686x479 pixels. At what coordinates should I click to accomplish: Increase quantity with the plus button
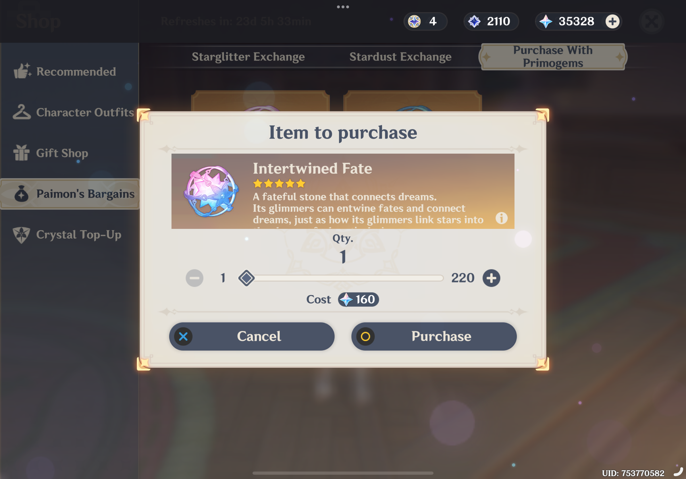pos(491,278)
